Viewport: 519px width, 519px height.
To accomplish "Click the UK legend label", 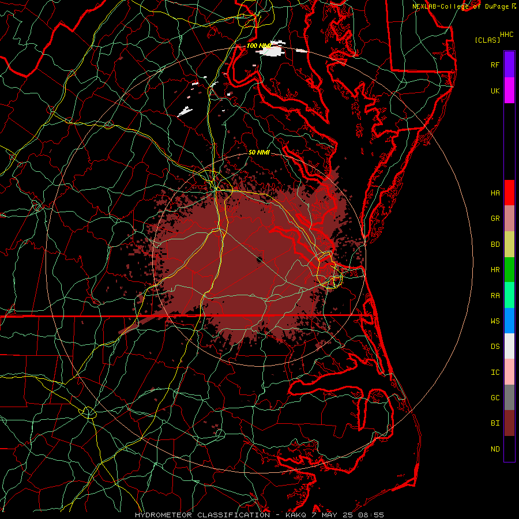I will [495, 91].
